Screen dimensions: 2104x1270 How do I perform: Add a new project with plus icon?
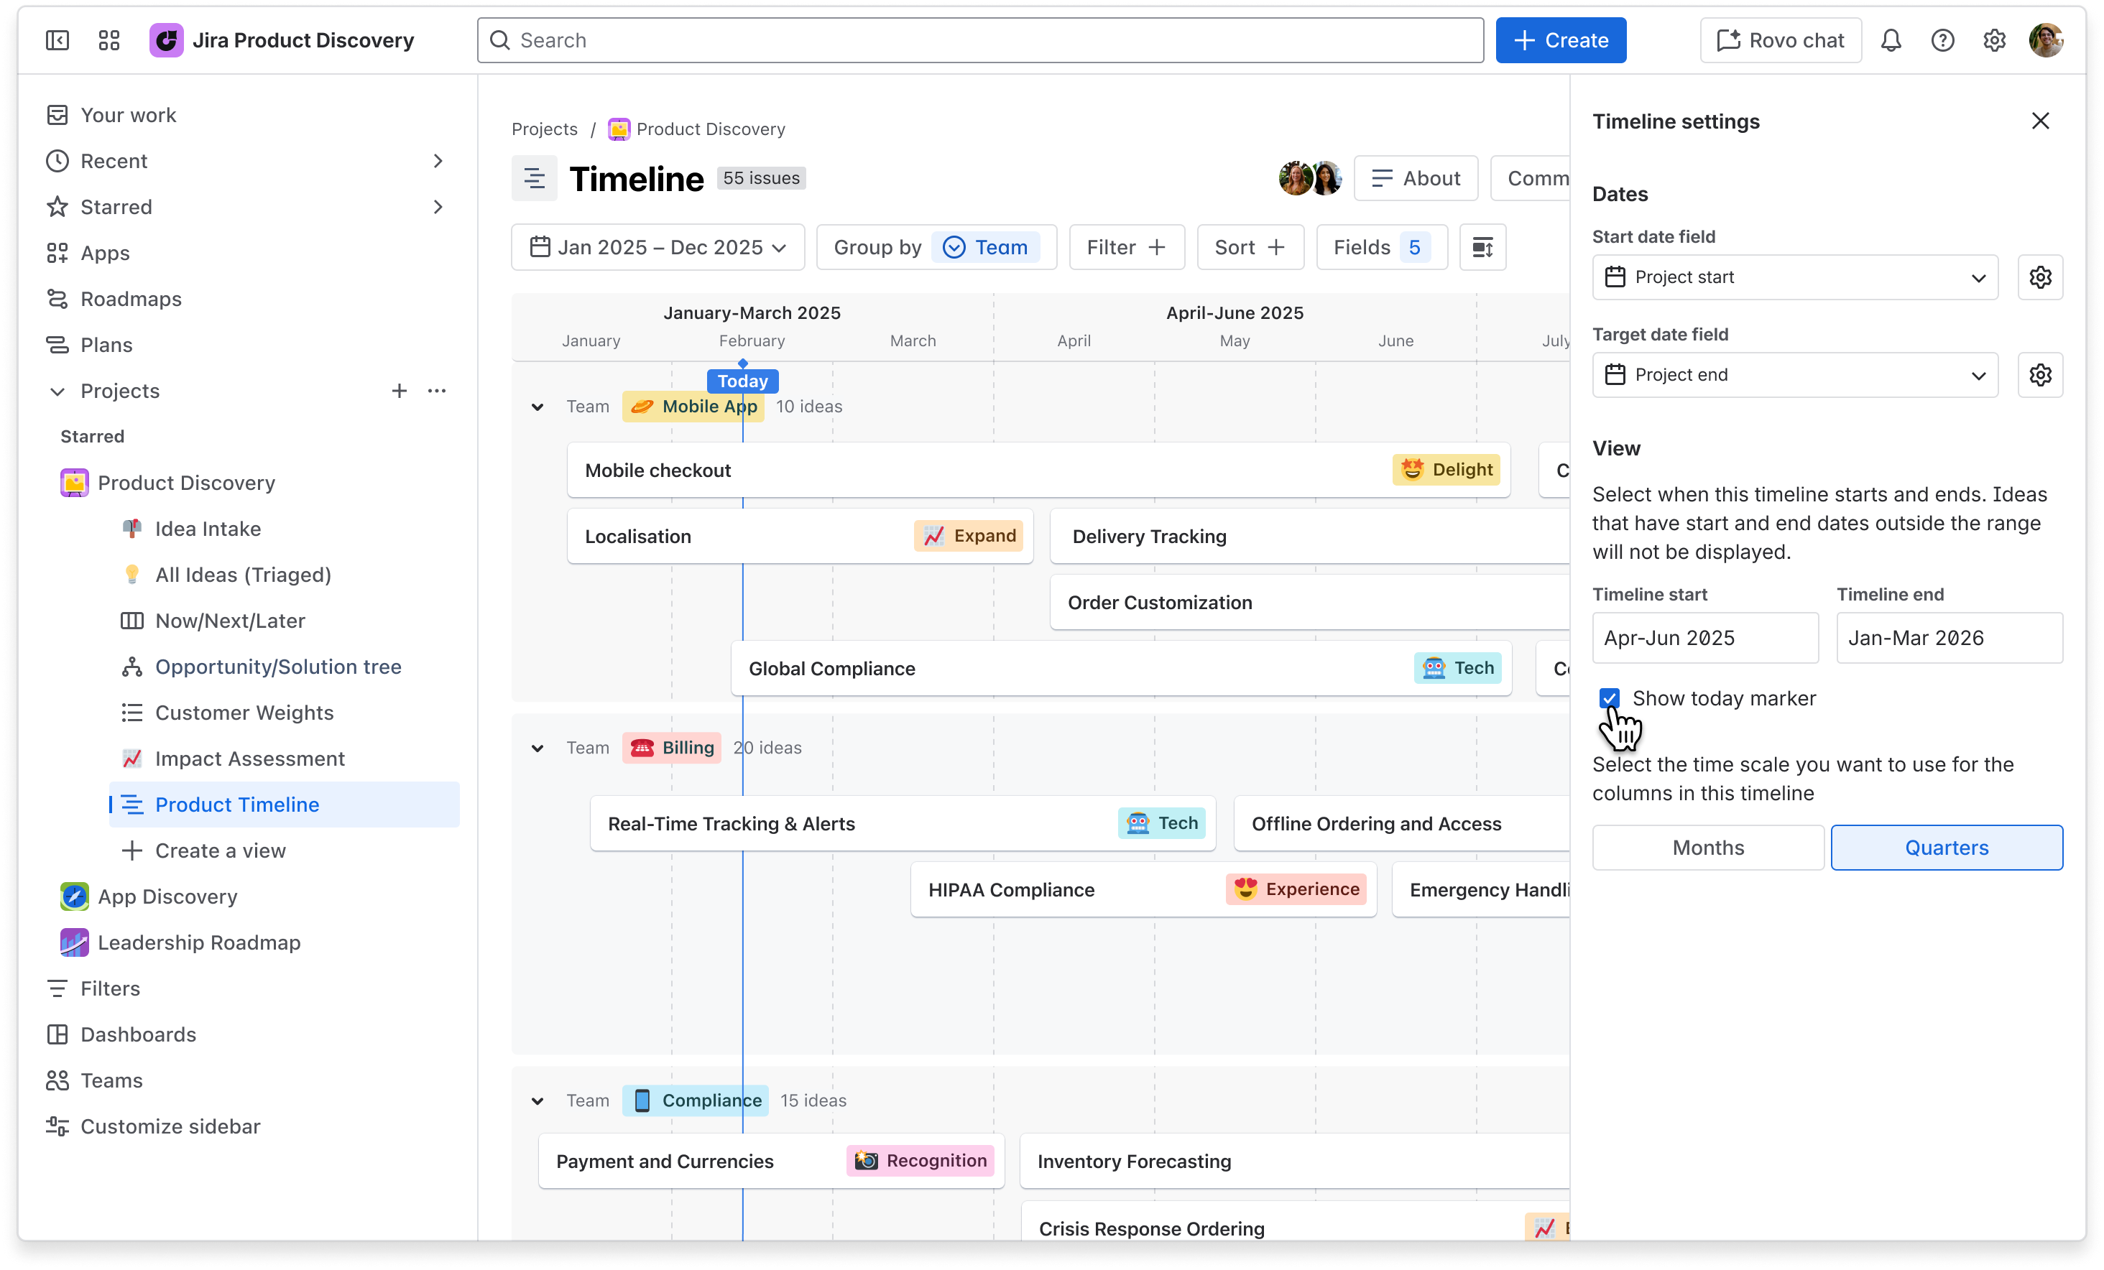click(399, 391)
